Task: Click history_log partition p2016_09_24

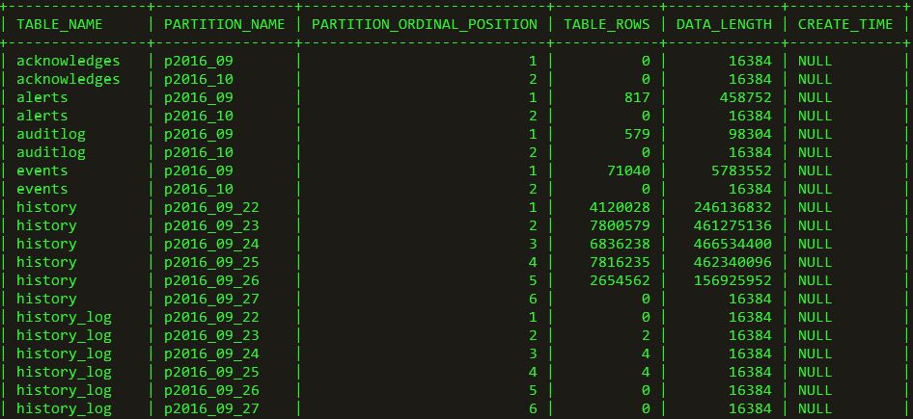Action: click(212, 354)
